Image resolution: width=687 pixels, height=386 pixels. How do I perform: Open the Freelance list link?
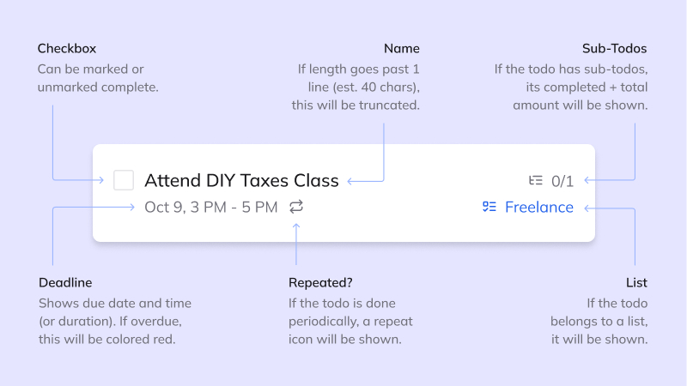tap(538, 207)
